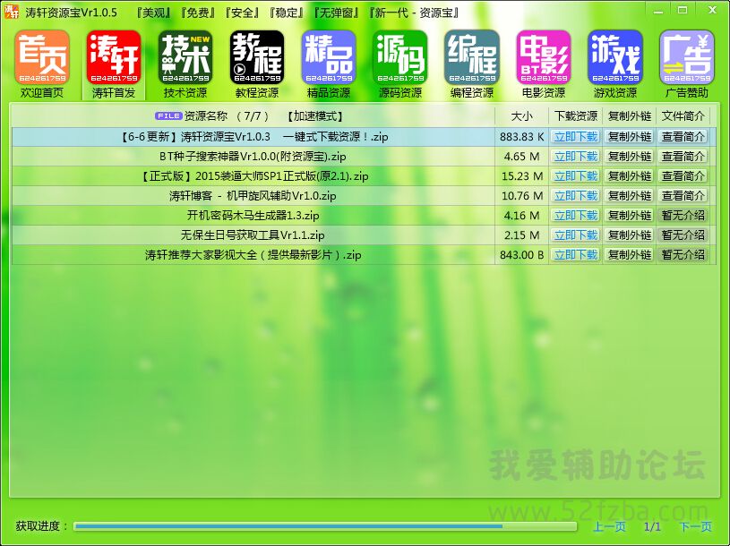This screenshot has width=730, height=546.
Task: Go to previous page with 上一页
Action: tap(609, 526)
